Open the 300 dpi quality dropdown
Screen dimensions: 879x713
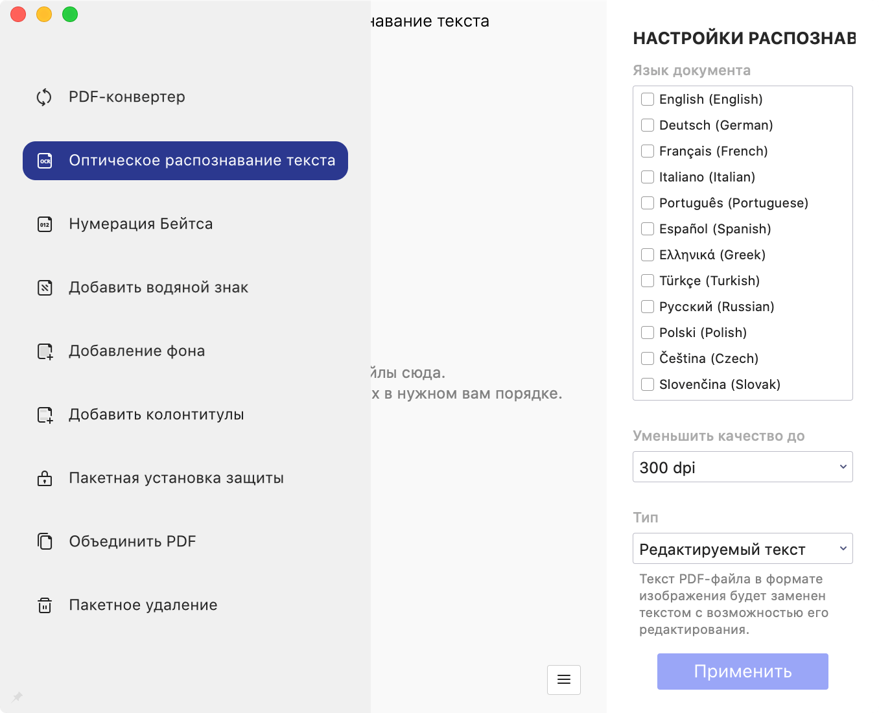click(743, 467)
